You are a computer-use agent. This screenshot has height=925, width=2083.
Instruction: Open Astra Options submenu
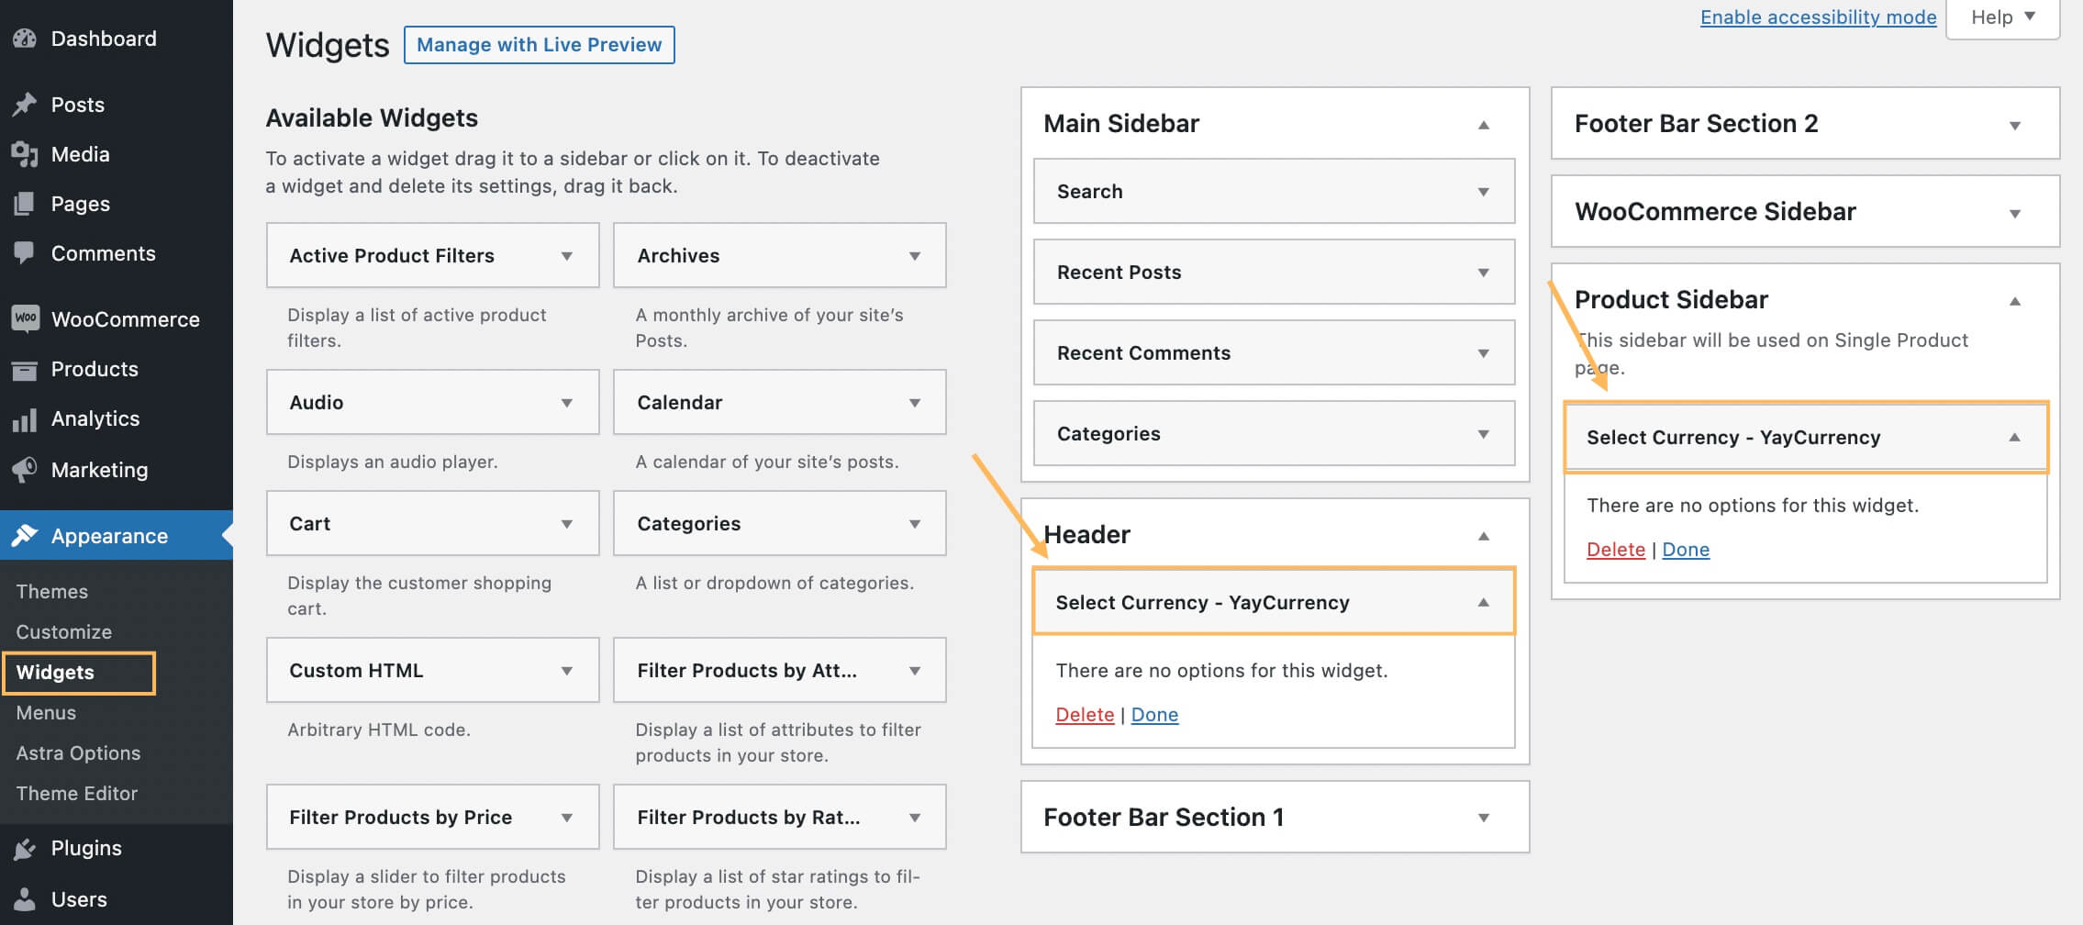coord(78,753)
